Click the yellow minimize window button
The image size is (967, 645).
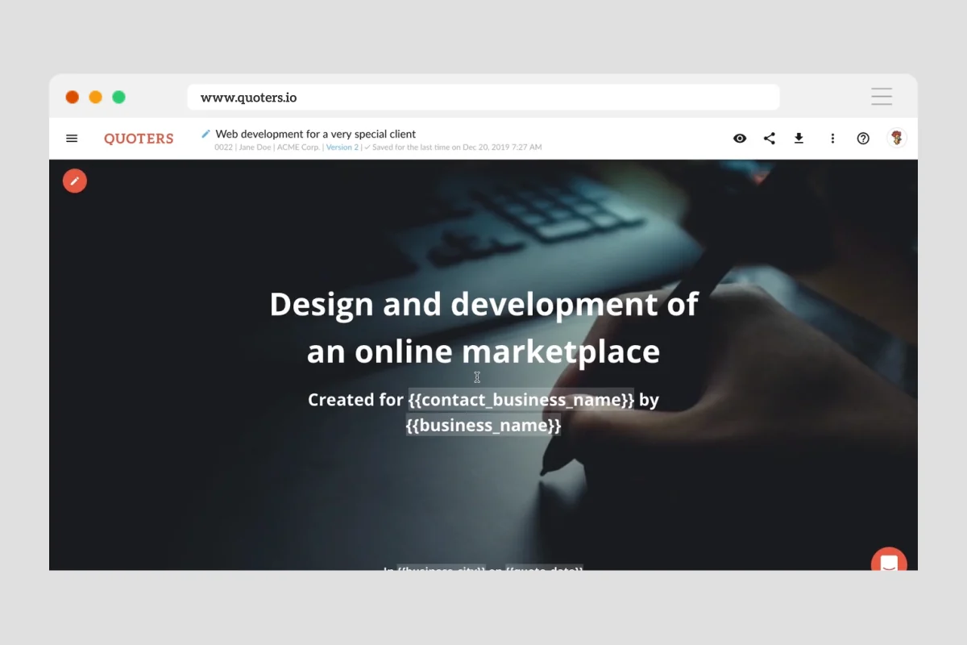(x=95, y=98)
